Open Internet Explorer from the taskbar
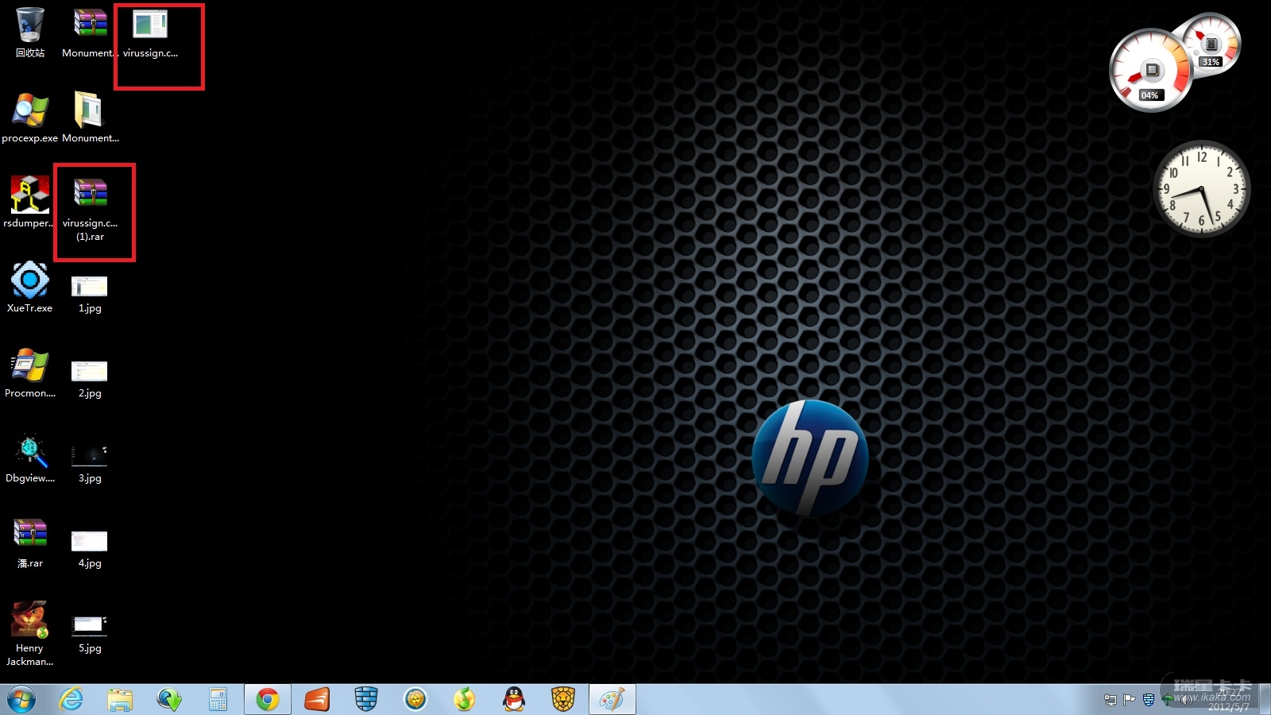Viewport: 1271px width, 715px height. [71, 699]
